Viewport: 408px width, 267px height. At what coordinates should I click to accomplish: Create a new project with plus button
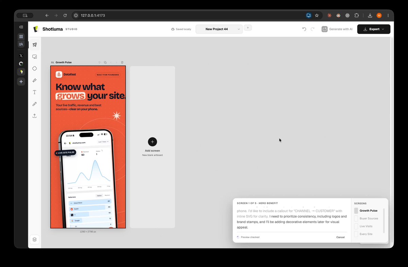tap(248, 28)
